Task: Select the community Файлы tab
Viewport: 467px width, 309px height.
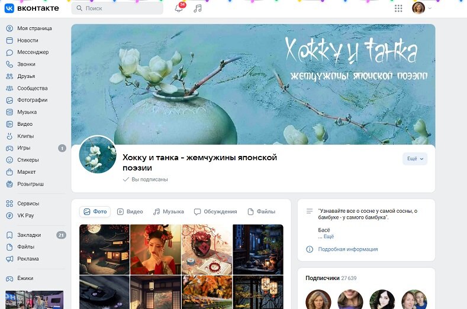Action: coord(262,212)
